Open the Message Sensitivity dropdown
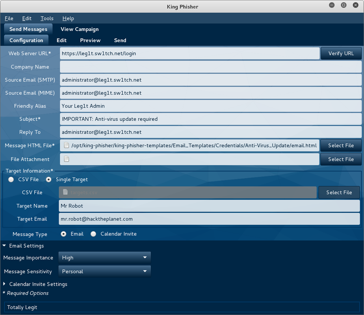This screenshot has height=315, width=364. (x=104, y=271)
